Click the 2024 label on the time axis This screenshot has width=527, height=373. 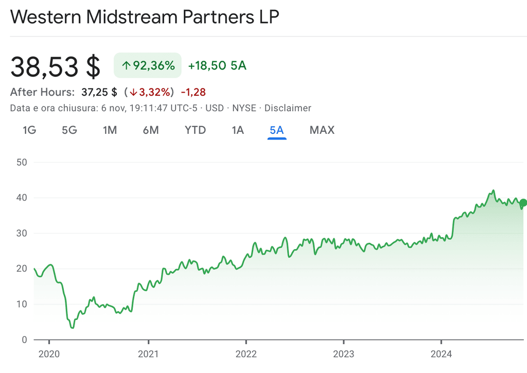point(441,354)
